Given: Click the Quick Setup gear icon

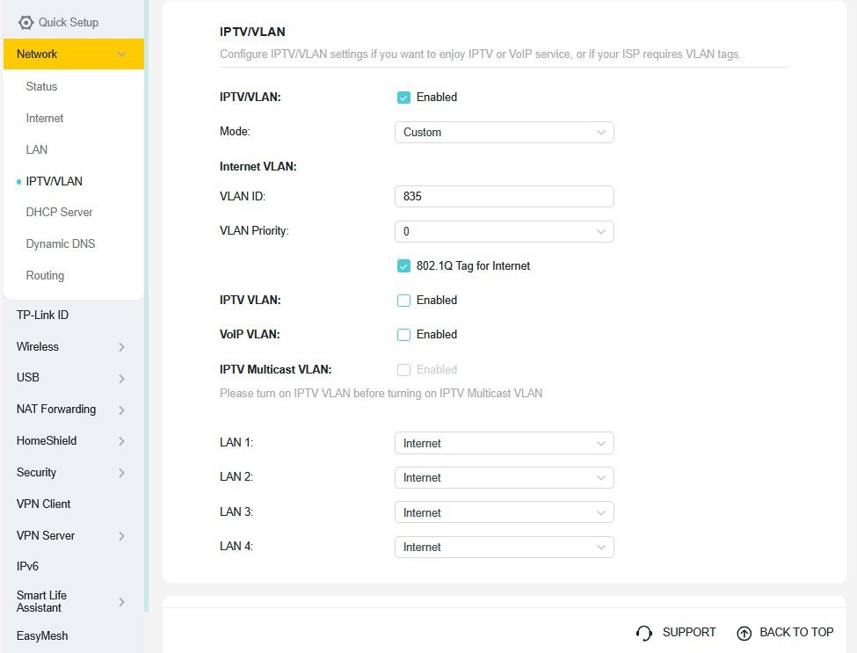Looking at the screenshot, I should coord(26,23).
